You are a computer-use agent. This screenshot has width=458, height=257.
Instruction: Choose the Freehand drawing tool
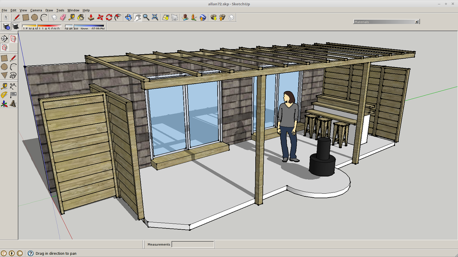13,75
